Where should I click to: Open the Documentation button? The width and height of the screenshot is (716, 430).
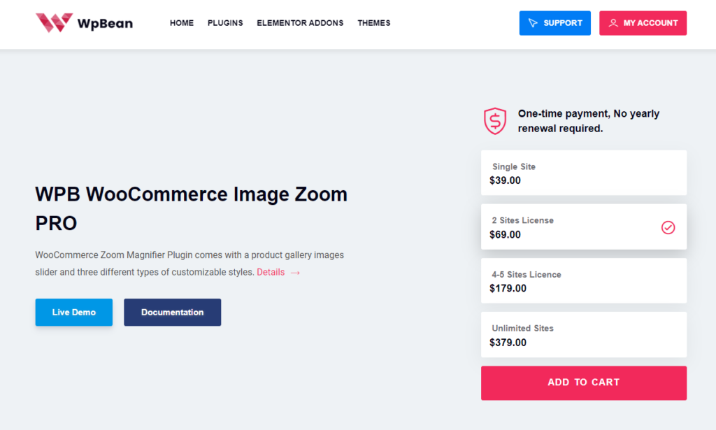coord(173,313)
